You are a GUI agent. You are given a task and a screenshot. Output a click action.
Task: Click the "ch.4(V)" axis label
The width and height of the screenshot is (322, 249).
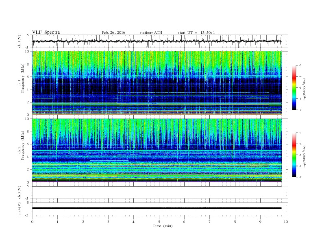[20, 209]
